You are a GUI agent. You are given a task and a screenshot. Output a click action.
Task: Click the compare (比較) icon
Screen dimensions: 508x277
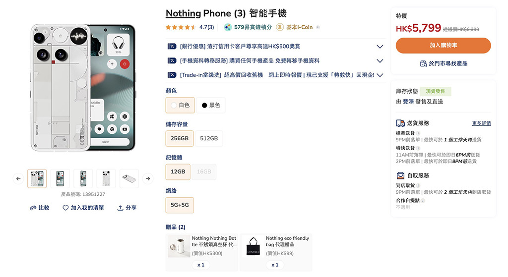click(x=33, y=208)
